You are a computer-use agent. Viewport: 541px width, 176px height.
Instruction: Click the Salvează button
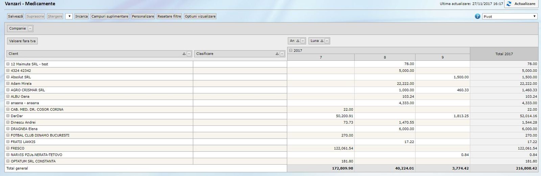pyautogui.click(x=16, y=17)
